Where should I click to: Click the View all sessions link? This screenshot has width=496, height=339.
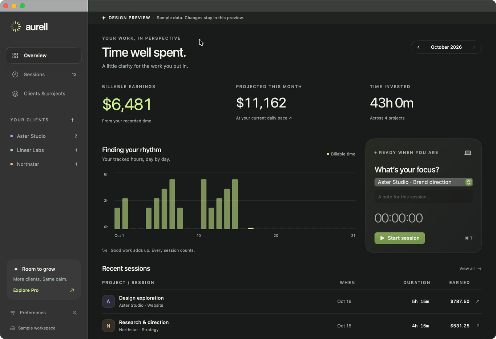470,269
